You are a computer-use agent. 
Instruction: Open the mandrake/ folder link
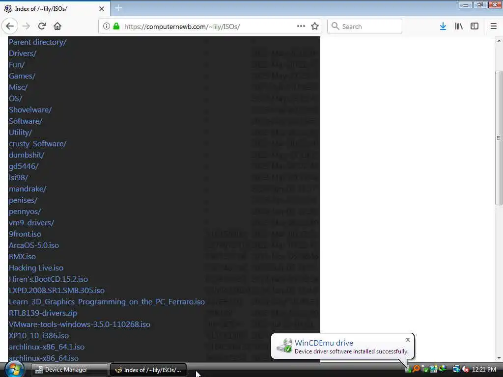[x=28, y=189]
